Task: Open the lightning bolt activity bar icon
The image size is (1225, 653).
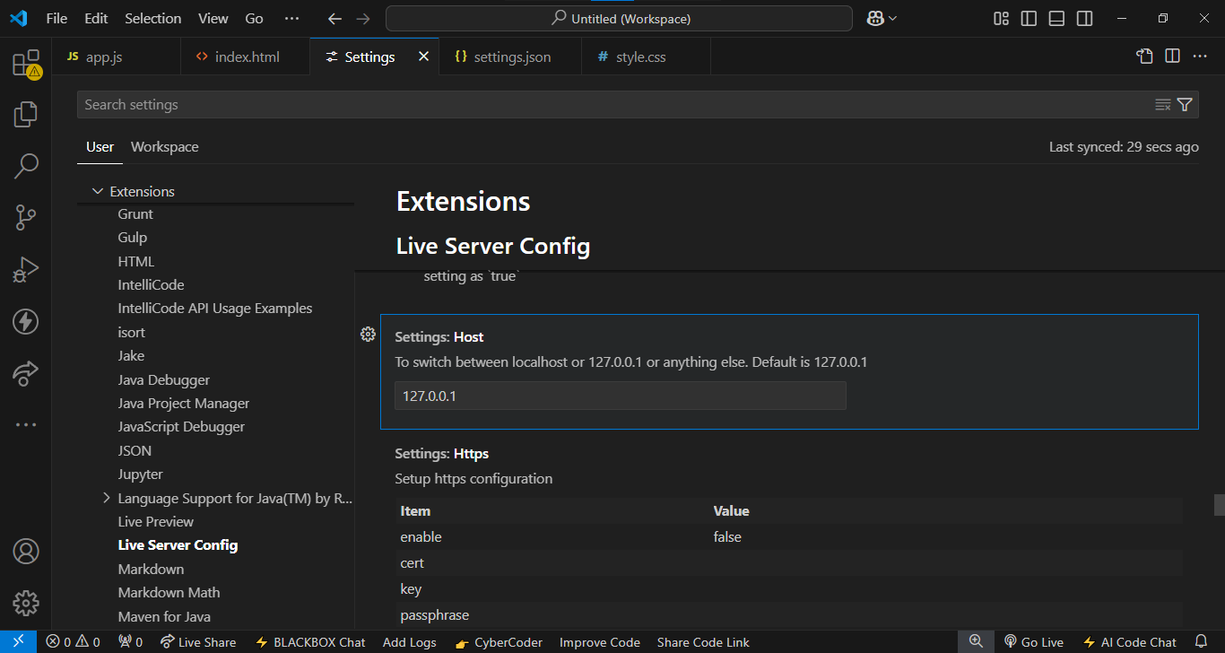Action: tap(26, 321)
